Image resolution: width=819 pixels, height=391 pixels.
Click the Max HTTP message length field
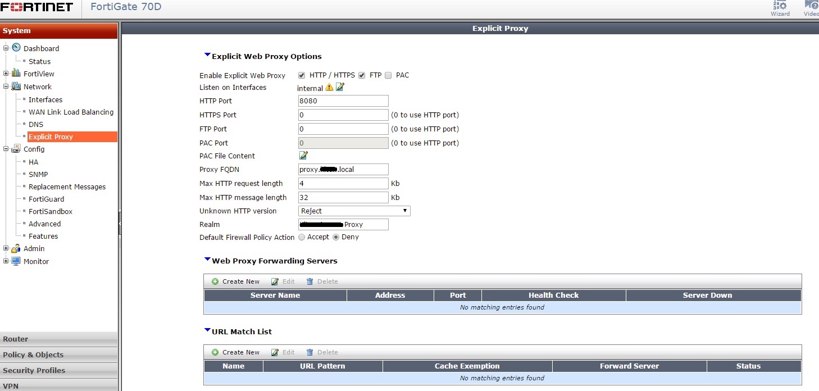click(x=343, y=197)
